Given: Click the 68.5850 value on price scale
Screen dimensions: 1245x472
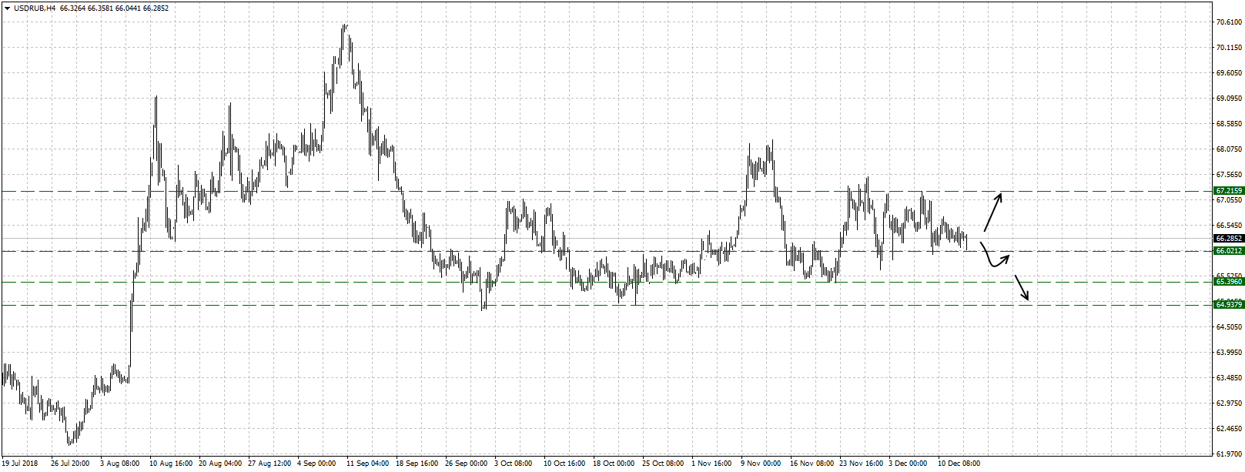Looking at the screenshot, I should click(x=1227, y=124).
